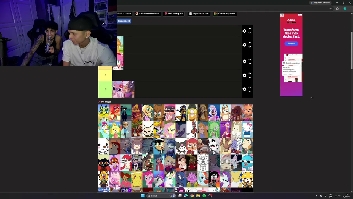Open settings gear for the Applejack tier row
353x199 pixels.
coord(244,45)
